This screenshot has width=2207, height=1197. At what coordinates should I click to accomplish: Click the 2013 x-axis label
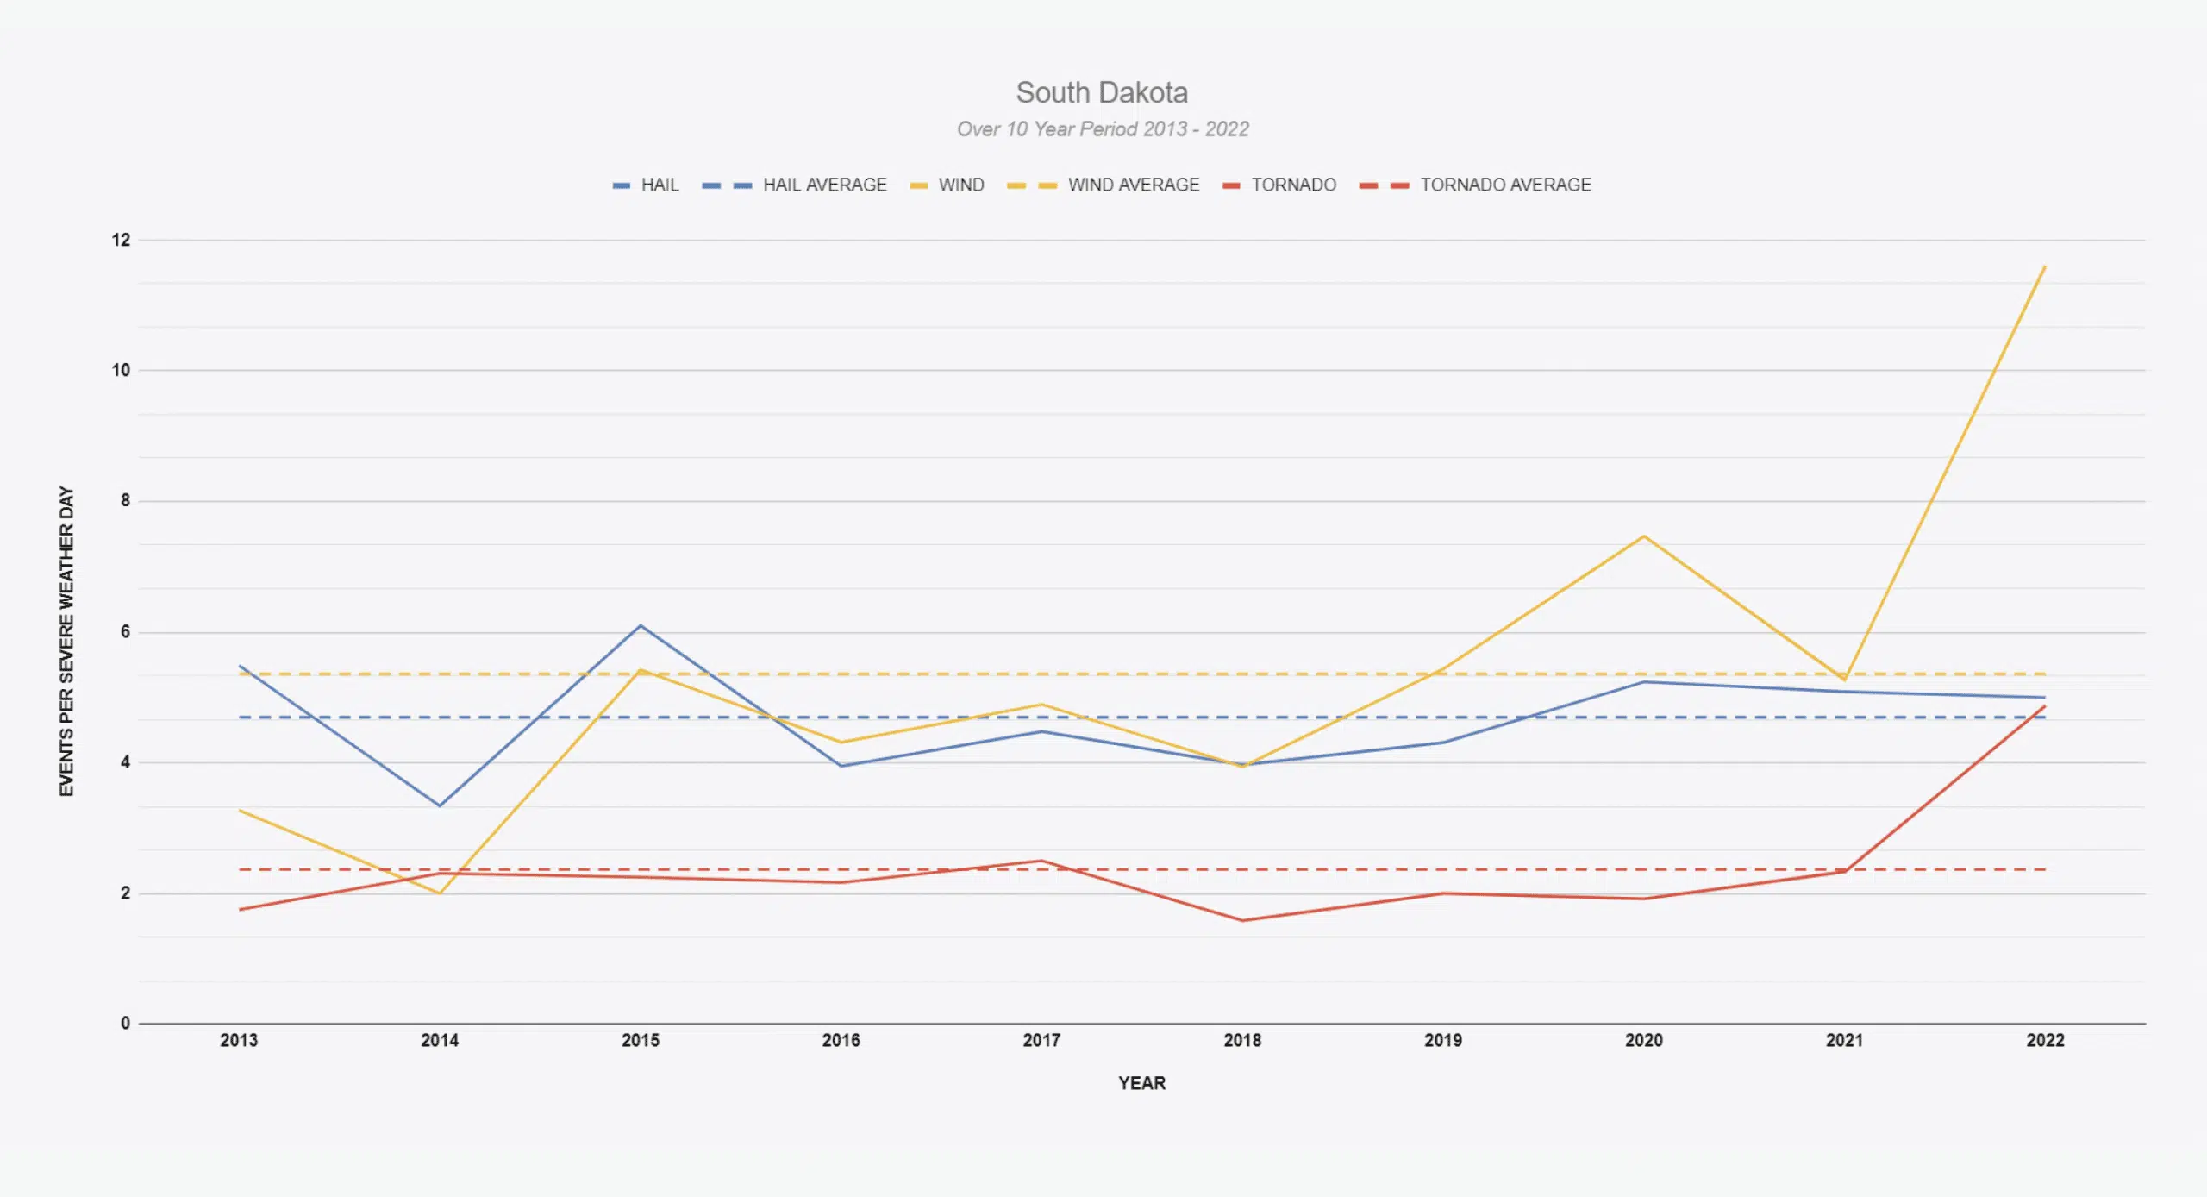[x=239, y=1041]
